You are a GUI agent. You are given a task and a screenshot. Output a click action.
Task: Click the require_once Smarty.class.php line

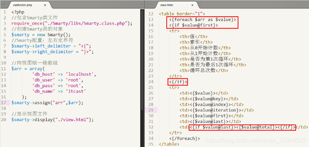tap(72, 23)
